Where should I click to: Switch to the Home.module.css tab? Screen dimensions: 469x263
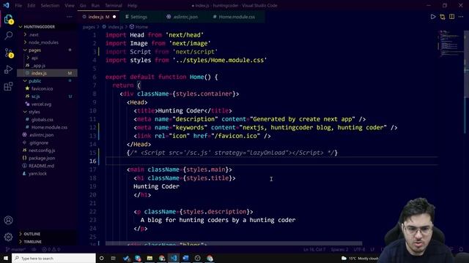pos(237,17)
